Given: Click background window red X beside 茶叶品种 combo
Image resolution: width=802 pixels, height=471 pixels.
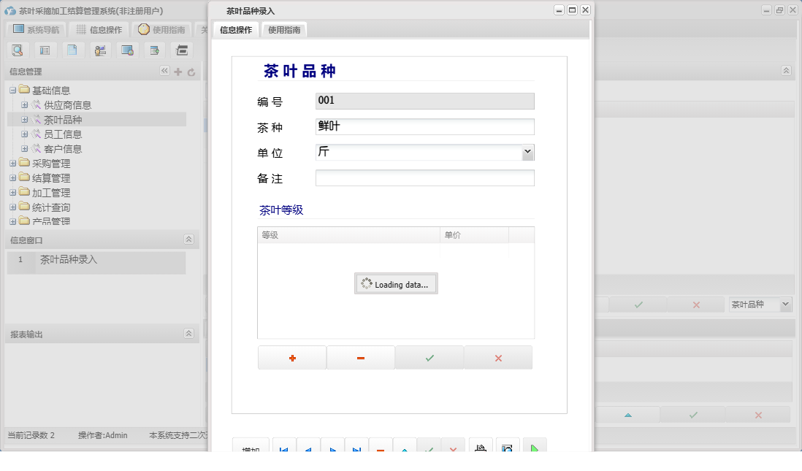Looking at the screenshot, I should 696,305.
